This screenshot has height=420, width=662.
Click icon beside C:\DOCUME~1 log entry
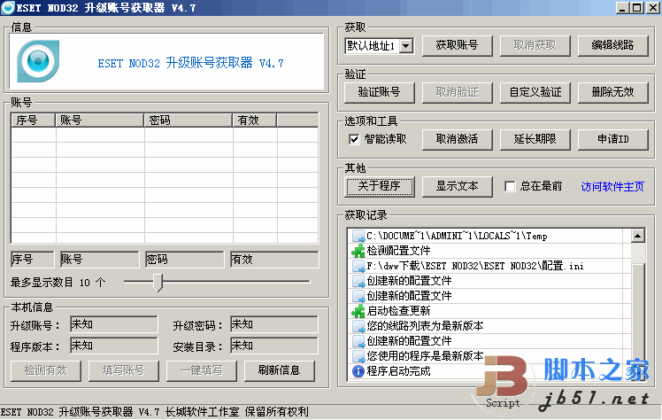tap(358, 236)
